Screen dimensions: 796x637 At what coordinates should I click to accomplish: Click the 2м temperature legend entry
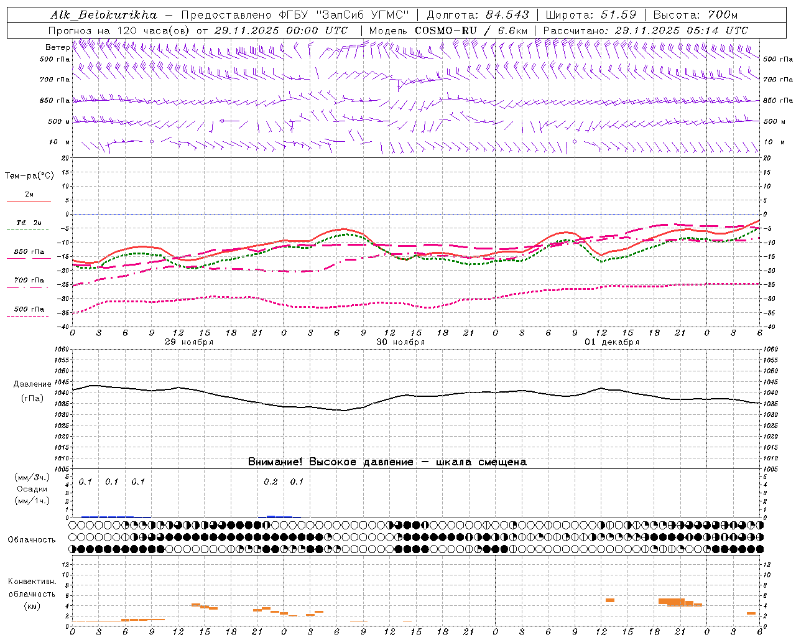coord(29,195)
